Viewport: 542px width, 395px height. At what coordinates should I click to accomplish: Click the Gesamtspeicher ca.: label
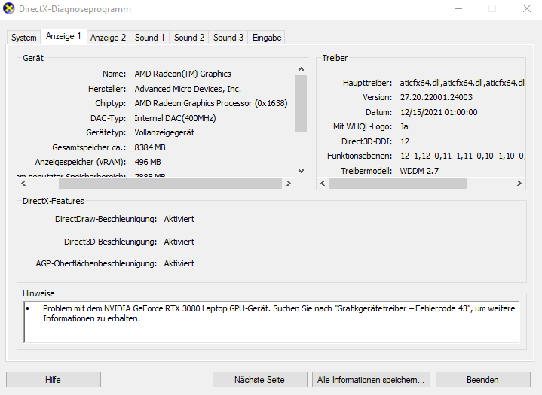pyautogui.click(x=89, y=147)
